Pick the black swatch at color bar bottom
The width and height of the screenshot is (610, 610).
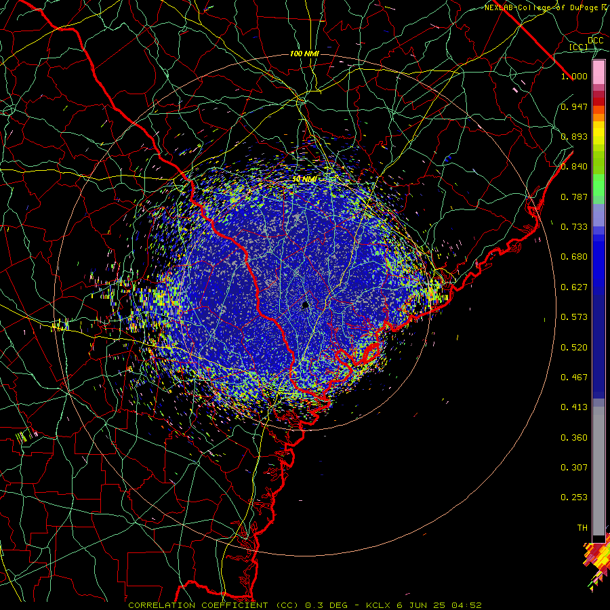click(598, 539)
